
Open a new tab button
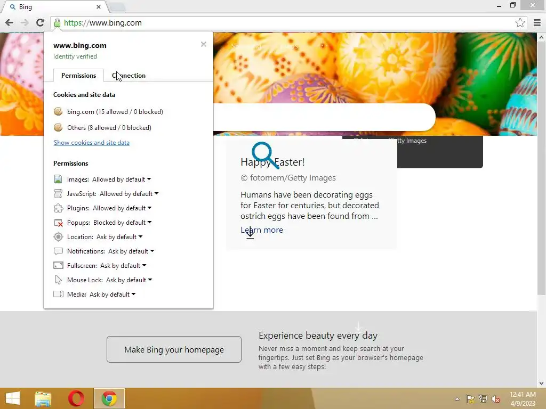117,7
